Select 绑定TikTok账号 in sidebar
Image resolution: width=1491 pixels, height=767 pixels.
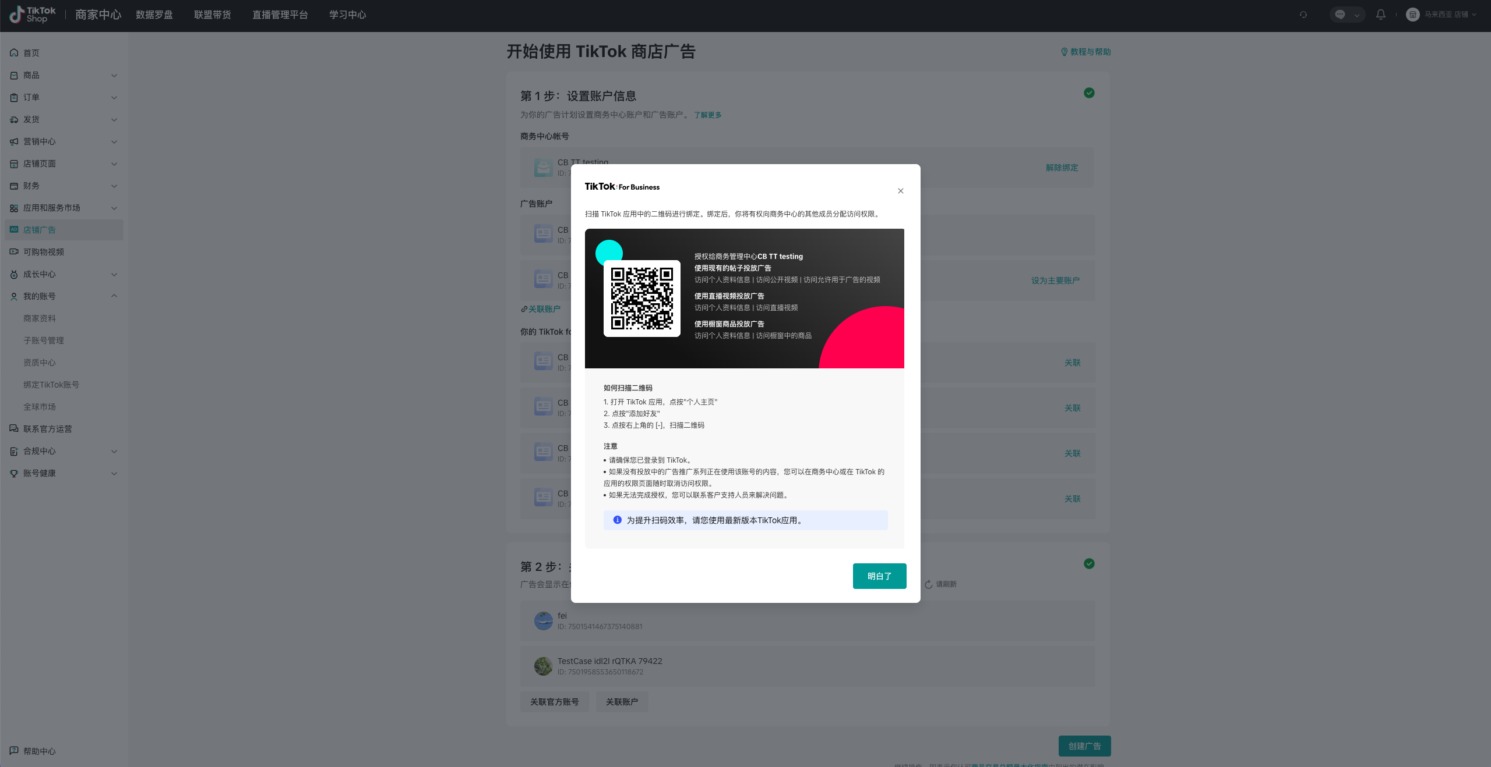51,385
